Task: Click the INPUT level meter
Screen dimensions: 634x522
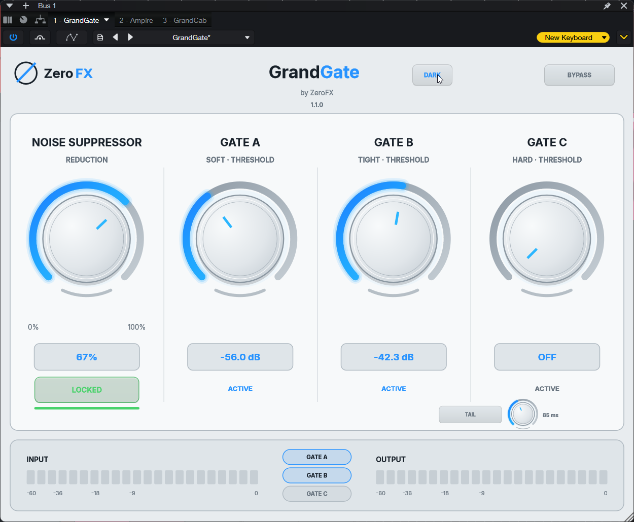Action: (143, 477)
